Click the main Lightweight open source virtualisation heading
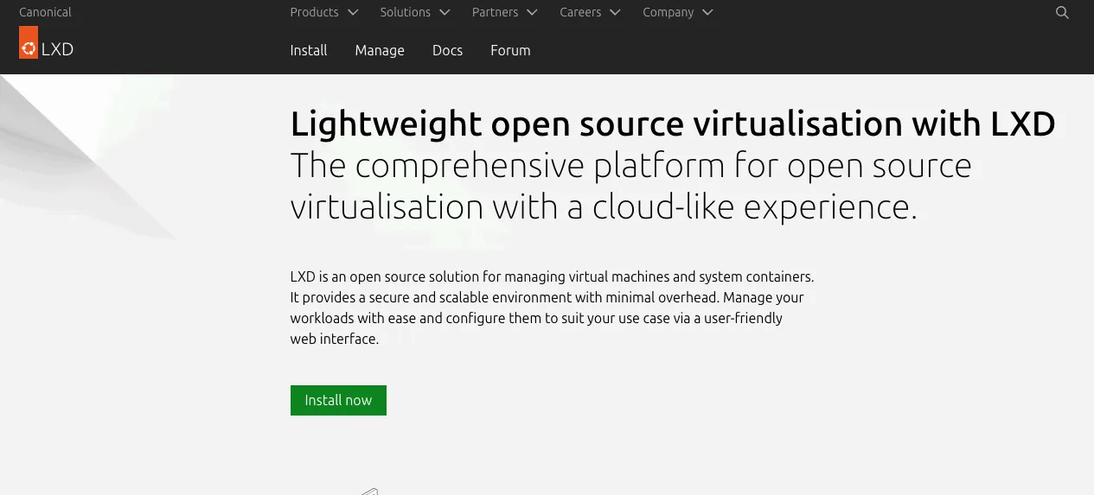 click(673, 124)
